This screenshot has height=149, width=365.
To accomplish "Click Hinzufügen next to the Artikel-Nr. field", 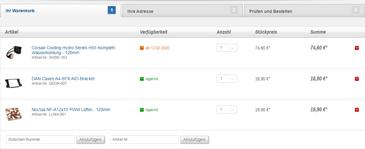I will (194, 140).
